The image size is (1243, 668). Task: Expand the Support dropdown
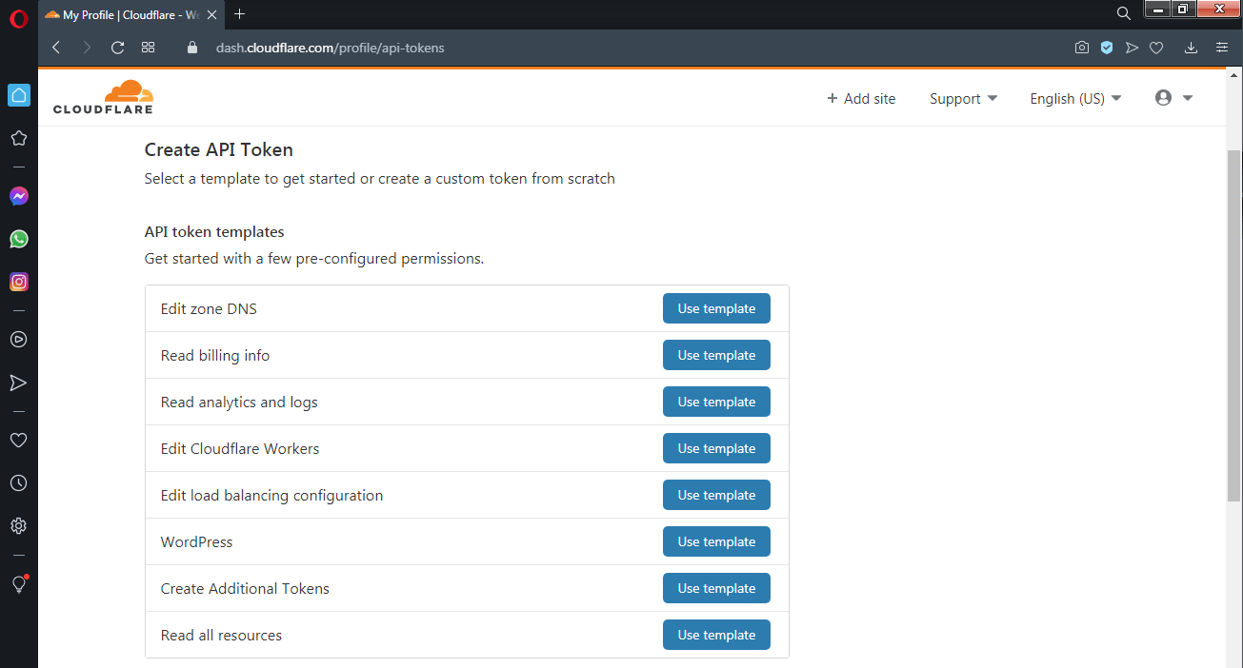[x=963, y=99]
